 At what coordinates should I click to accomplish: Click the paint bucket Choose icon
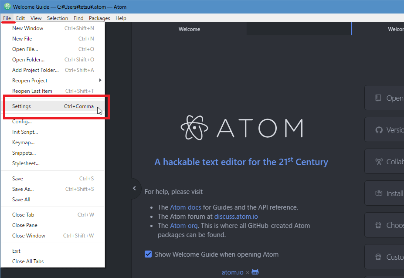tap(378, 225)
